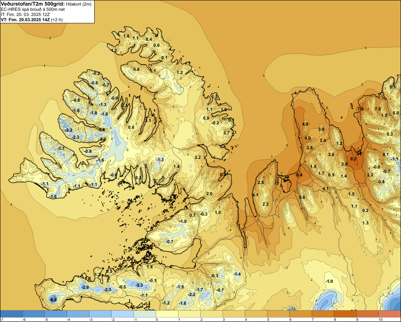Click the -3.3 temperature value
The width and height of the screenshot is (401, 322).
139,285
